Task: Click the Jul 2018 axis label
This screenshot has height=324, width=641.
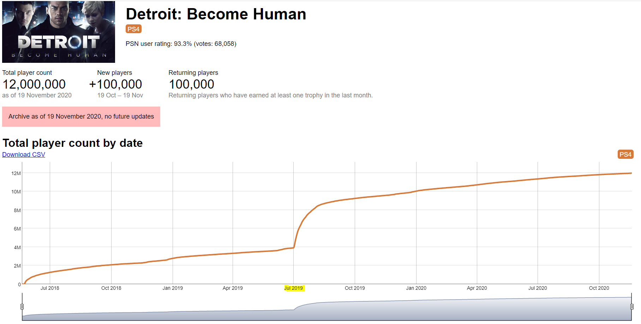Action: point(50,288)
